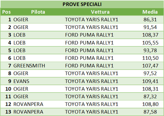Select the Media column header
The width and height of the screenshot is (164, 116).
150,12
